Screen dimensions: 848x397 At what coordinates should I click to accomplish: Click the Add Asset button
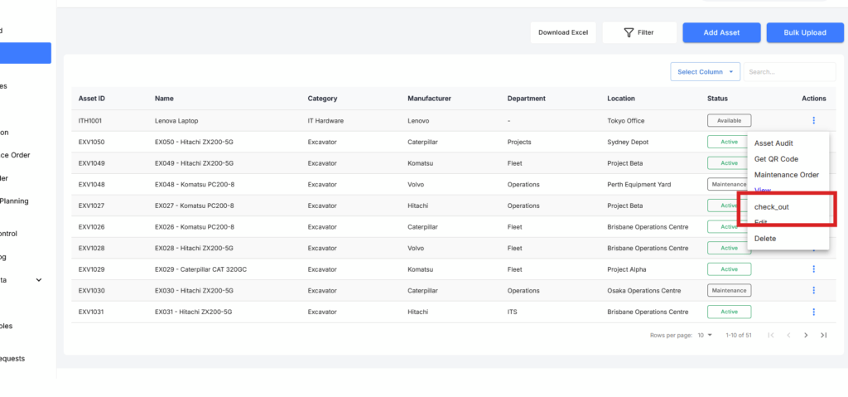pyautogui.click(x=721, y=32)
